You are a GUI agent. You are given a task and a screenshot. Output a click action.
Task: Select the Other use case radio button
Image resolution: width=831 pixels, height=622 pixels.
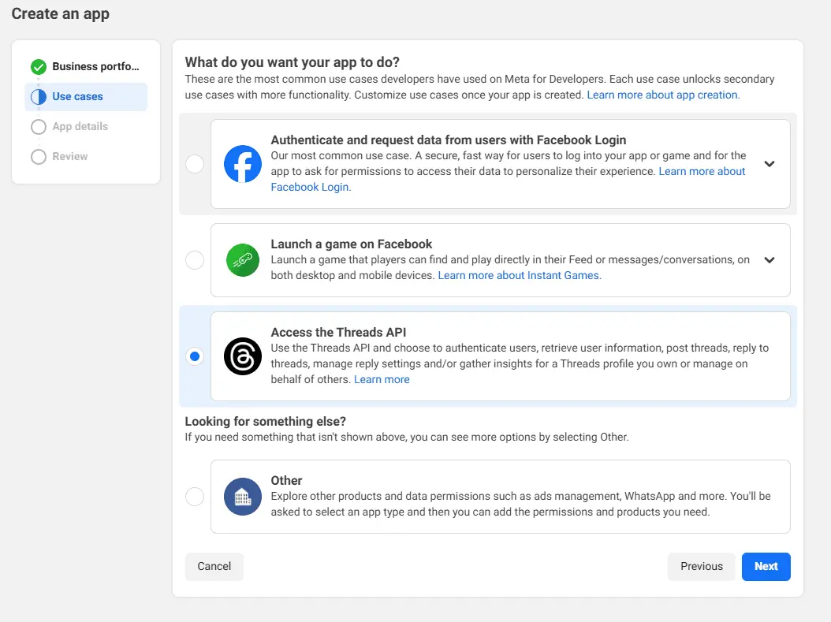[195, 497]
